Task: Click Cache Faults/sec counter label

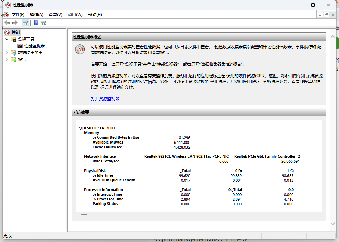Action: point(107,147)
